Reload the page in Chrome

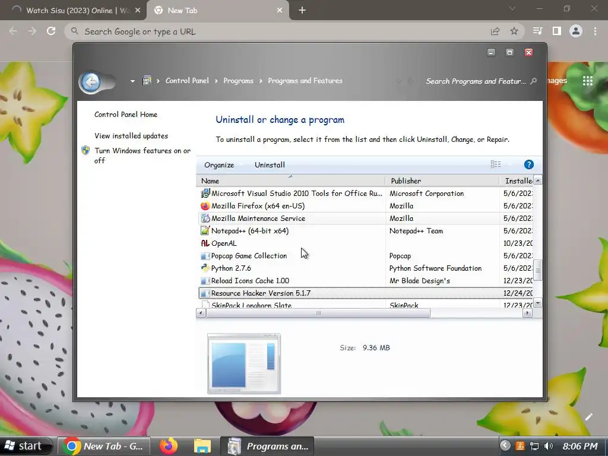[x=51, y=31]
